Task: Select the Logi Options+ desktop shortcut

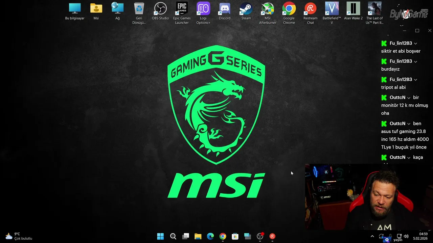Action: pyautogui.click(x=203, y=13)
